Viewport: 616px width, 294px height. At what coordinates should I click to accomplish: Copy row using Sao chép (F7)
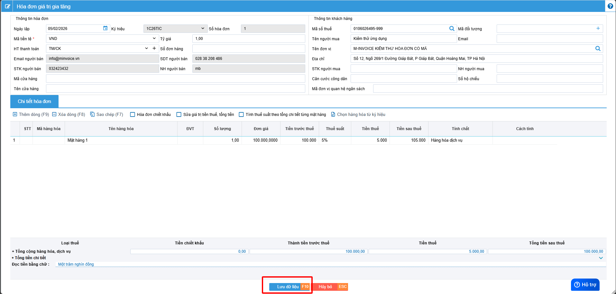point(106,114)
